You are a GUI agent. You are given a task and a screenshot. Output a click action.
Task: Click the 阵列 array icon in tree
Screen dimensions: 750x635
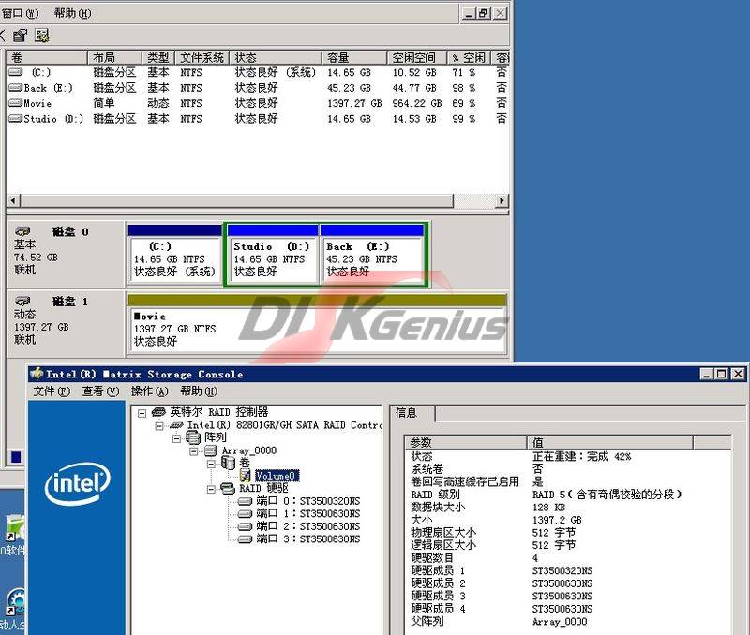tap(193, 436)
